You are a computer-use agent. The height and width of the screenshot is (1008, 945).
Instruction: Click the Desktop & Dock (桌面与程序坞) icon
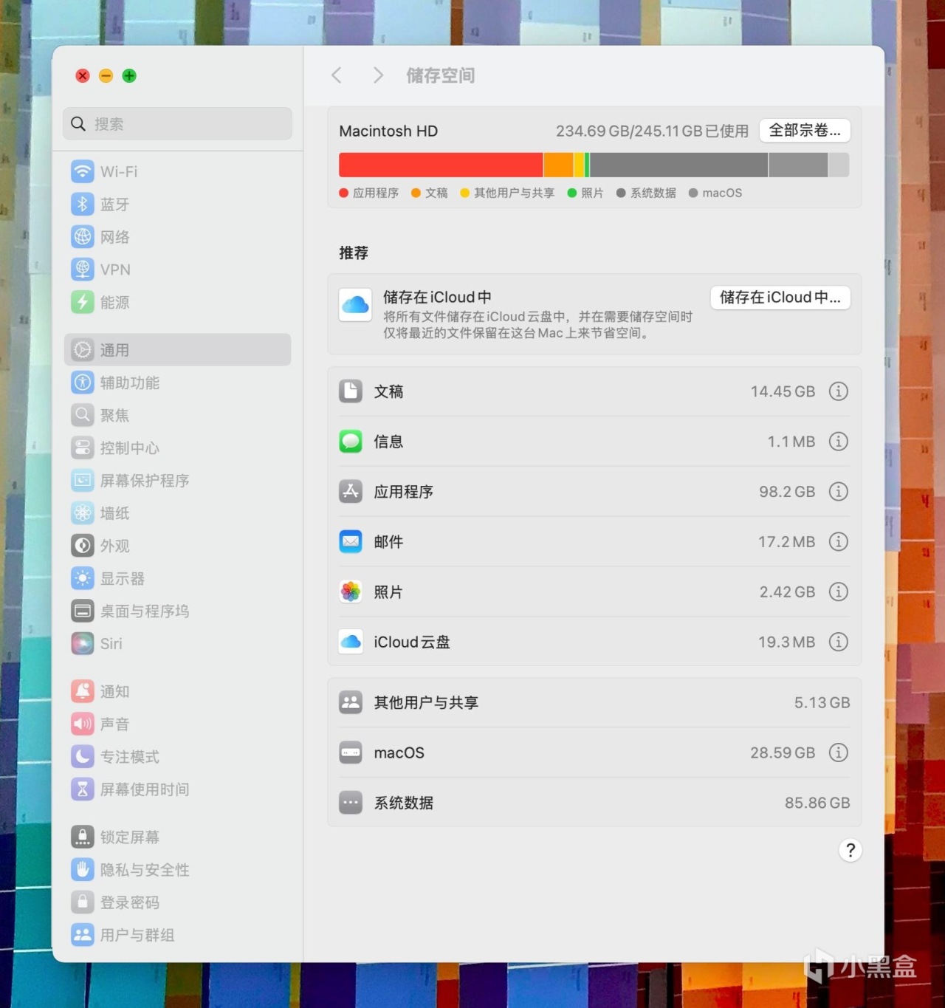click(x=83, y=611)
